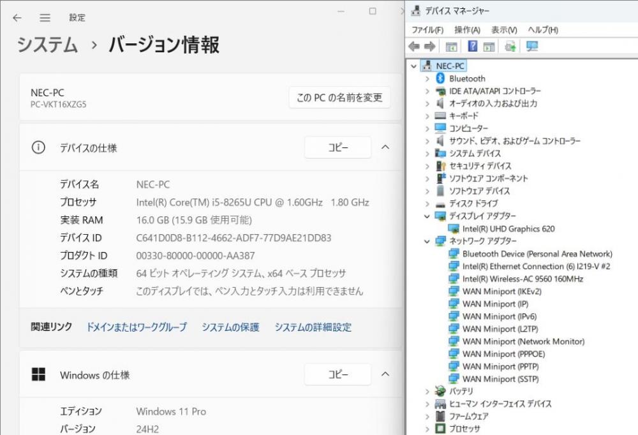The image size is (638, 435).
Task: Click the IDE ATA/ATAPI controller category icon
Action: coord(440,91)
